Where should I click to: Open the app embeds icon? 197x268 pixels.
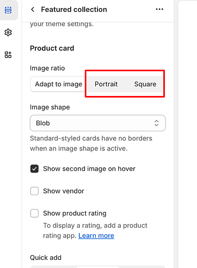[x=8, y=55]
